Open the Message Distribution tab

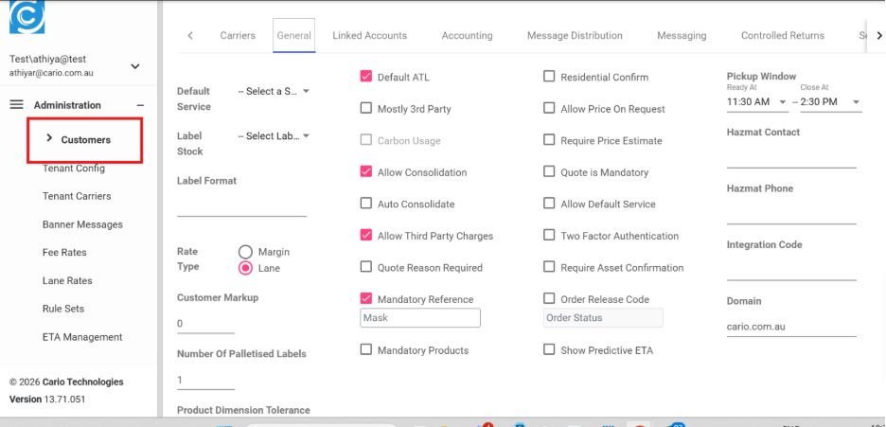point(575,36)
